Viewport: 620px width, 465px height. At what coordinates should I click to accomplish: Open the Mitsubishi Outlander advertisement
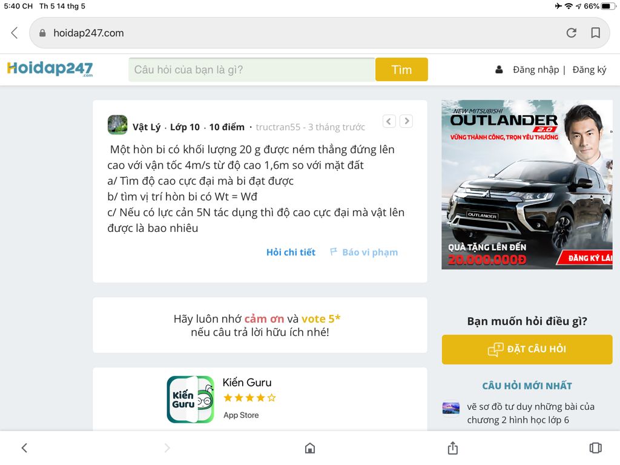(x=527, y=185)
